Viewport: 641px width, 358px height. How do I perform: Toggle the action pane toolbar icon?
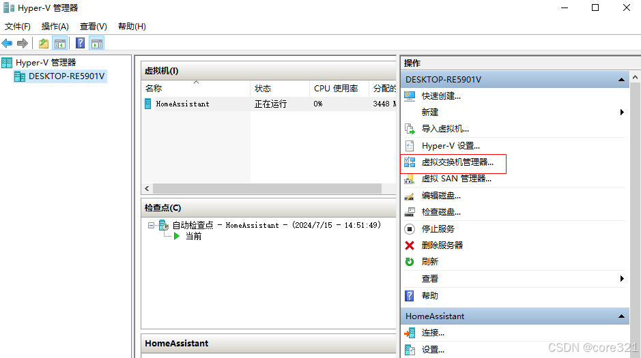(x=97, y=43)
